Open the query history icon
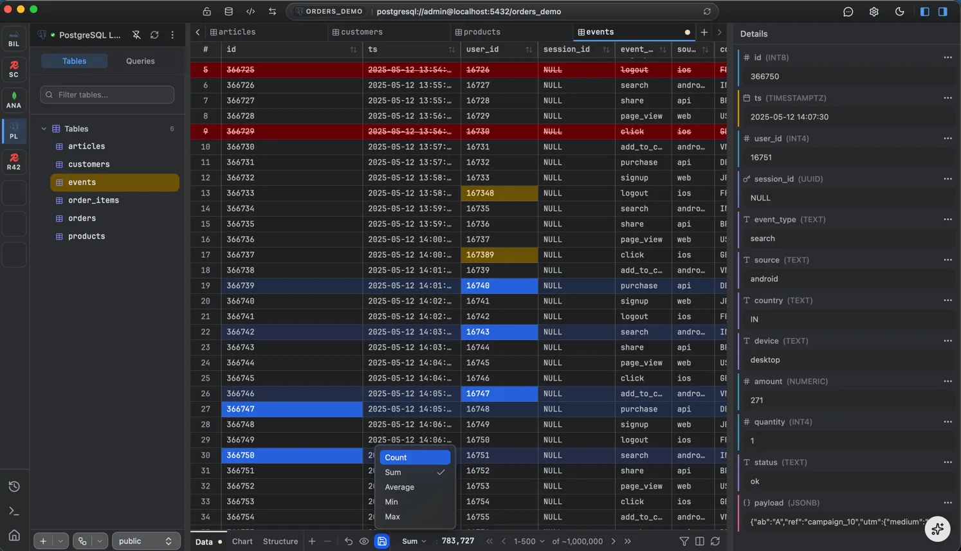 click(x=14, y=487)
